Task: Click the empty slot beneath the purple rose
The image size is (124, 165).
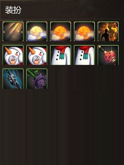Action: pos(37,102)
